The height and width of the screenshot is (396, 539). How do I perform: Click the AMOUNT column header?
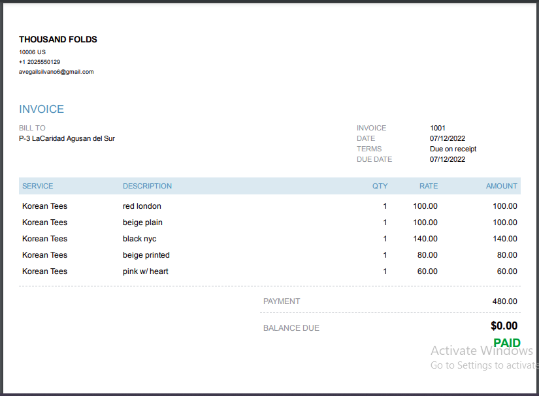click(x=502, y=186)
